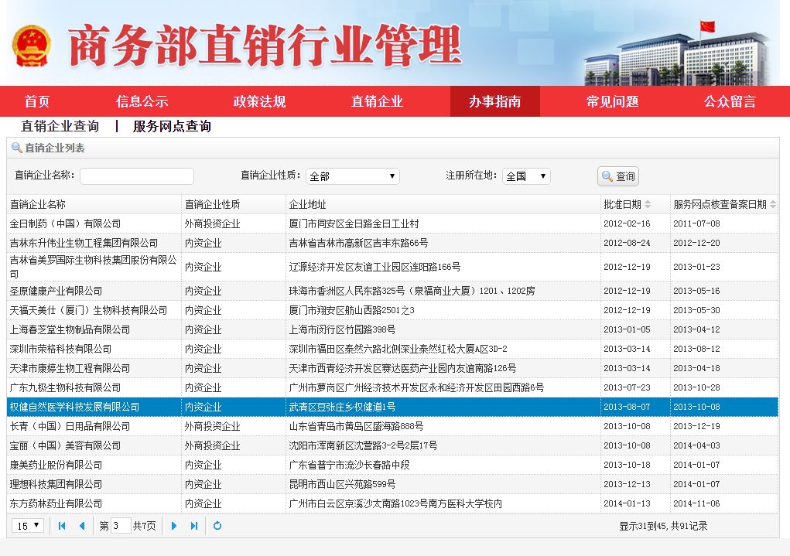790x556 pixels.
Task: Jump to the last page of results
Action: [x=192, y=526]
